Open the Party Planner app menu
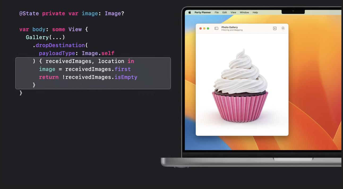This screenshot has height=189, width=343. (x=203, y=12)
